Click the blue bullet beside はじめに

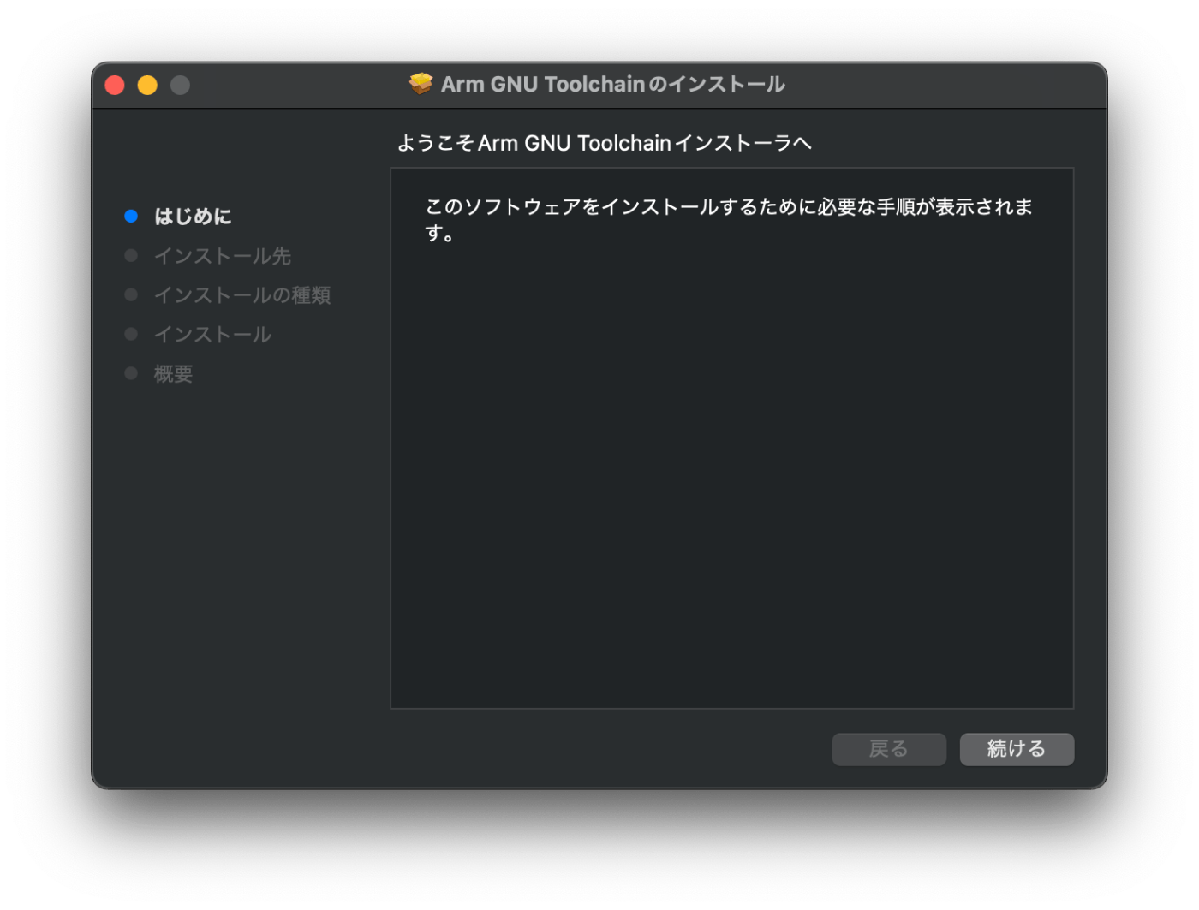[131, 217]
